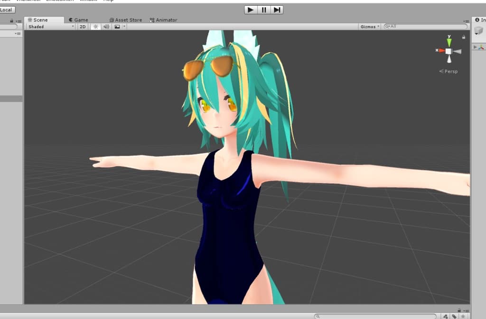This screenshot has height=319, width=486.
Task: Click the Local pivot rotation button
Action: pos(7,10)
